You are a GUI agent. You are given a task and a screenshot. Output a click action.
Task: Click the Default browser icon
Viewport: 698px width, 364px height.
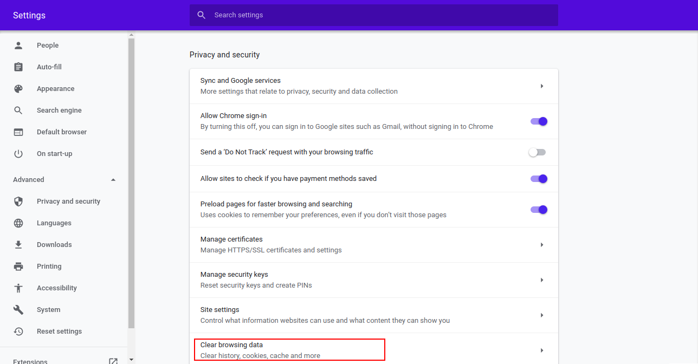tap(18, 132)
